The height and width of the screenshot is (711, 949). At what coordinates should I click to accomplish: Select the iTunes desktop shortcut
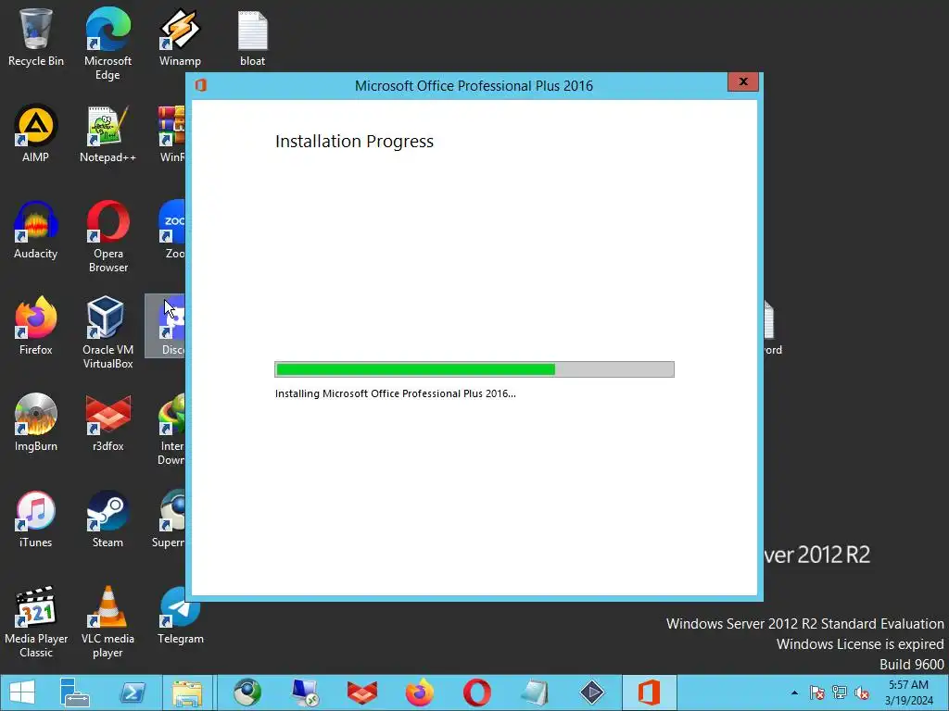point(36,518)
